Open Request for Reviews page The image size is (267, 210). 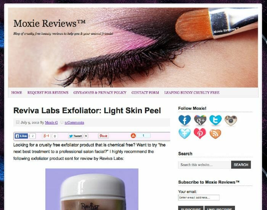click(48, 93)
